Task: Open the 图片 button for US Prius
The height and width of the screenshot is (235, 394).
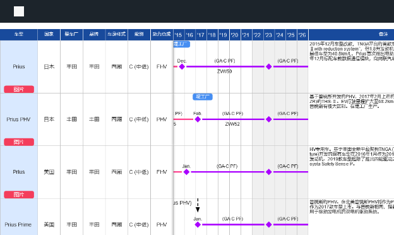Action: pyautogui.click(x=19, y=195)
